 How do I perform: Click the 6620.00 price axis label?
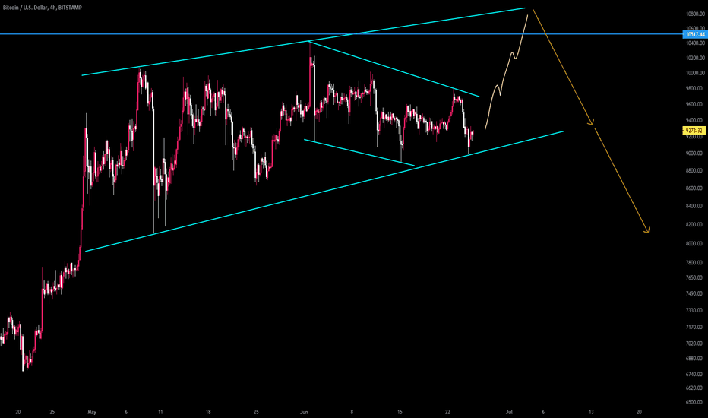pos(695,388)
